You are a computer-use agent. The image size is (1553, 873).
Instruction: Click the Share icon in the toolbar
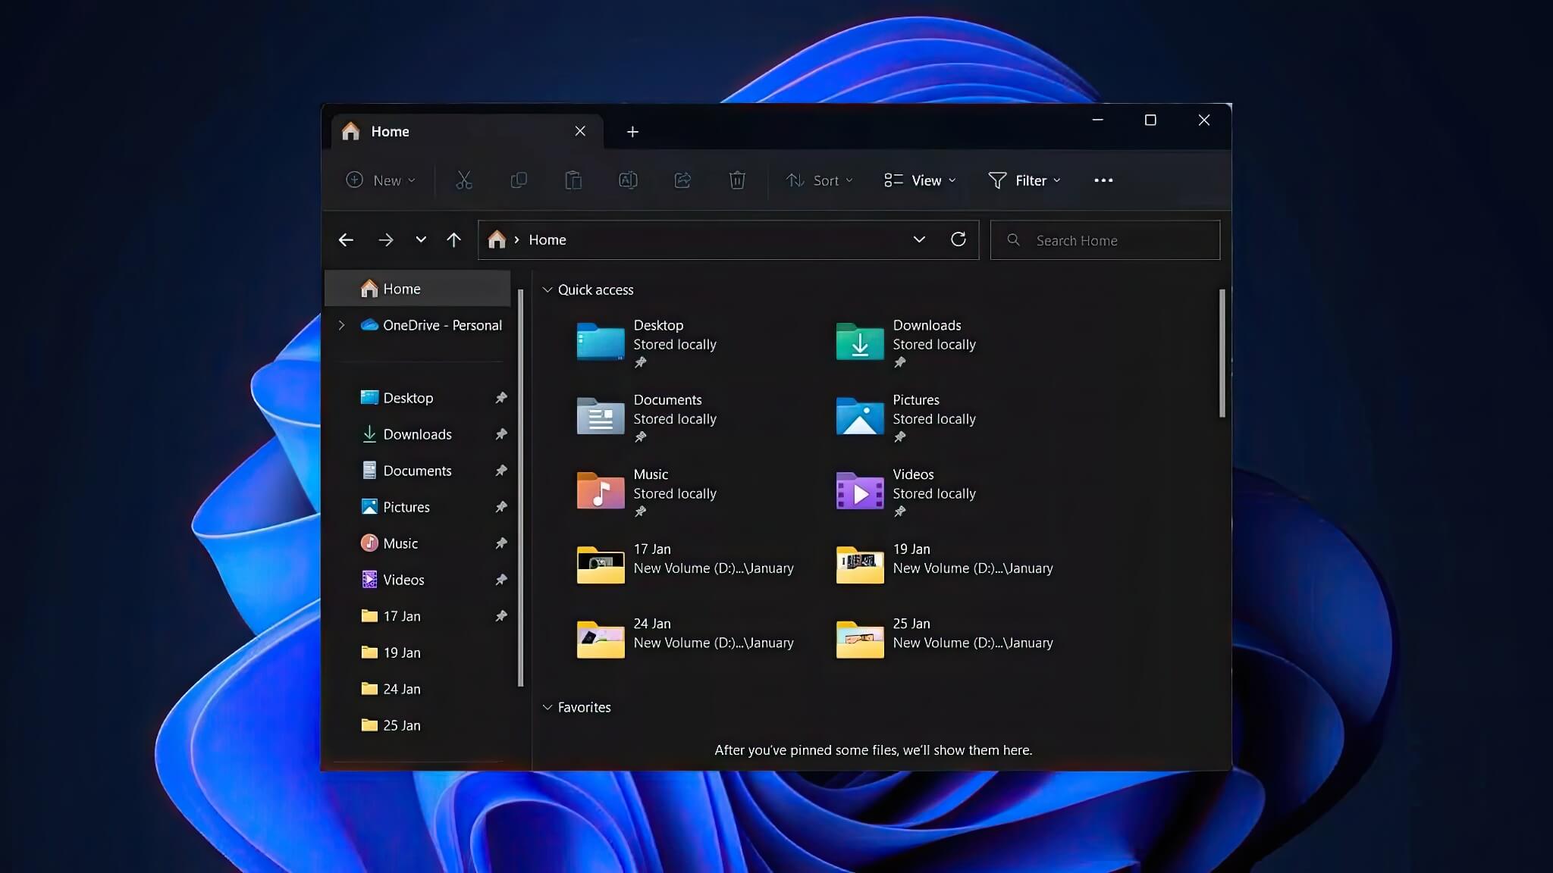pyautogui.click(x=682, y=180)
